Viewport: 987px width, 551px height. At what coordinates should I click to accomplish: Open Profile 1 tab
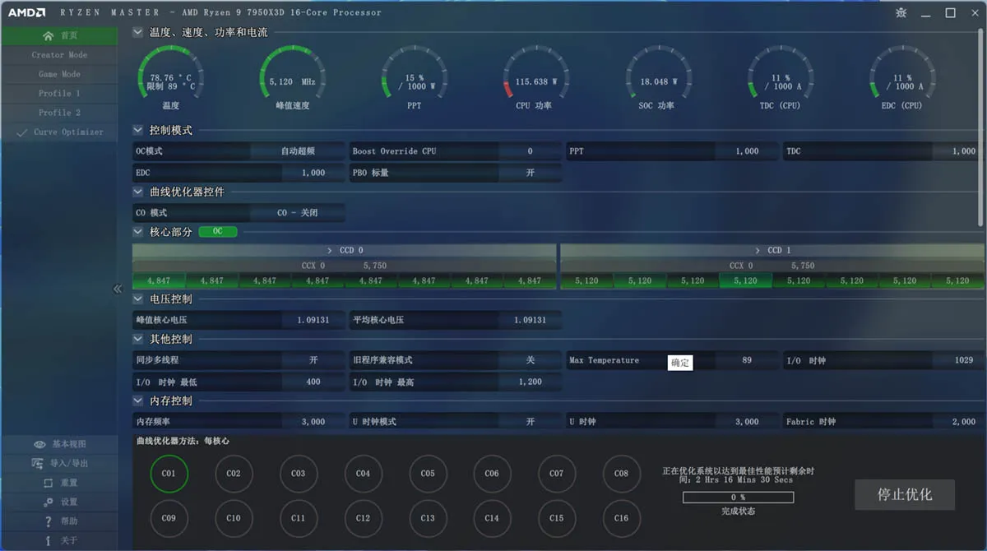point(59,94)
